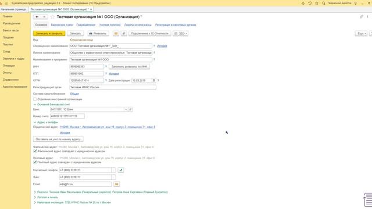This screenshot has width=372, height=209.
Task: Click the registering authority input field
Action: [x=113, y=88]
